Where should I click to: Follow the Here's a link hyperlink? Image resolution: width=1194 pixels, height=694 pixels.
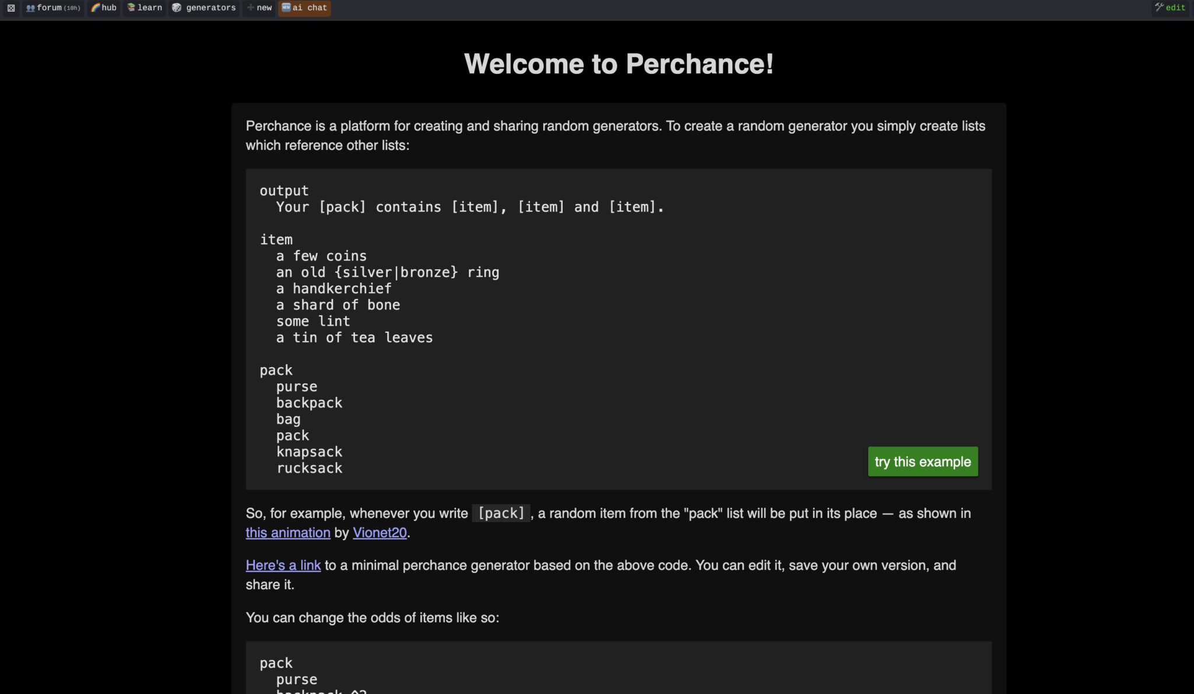click(x=283, y=565)
